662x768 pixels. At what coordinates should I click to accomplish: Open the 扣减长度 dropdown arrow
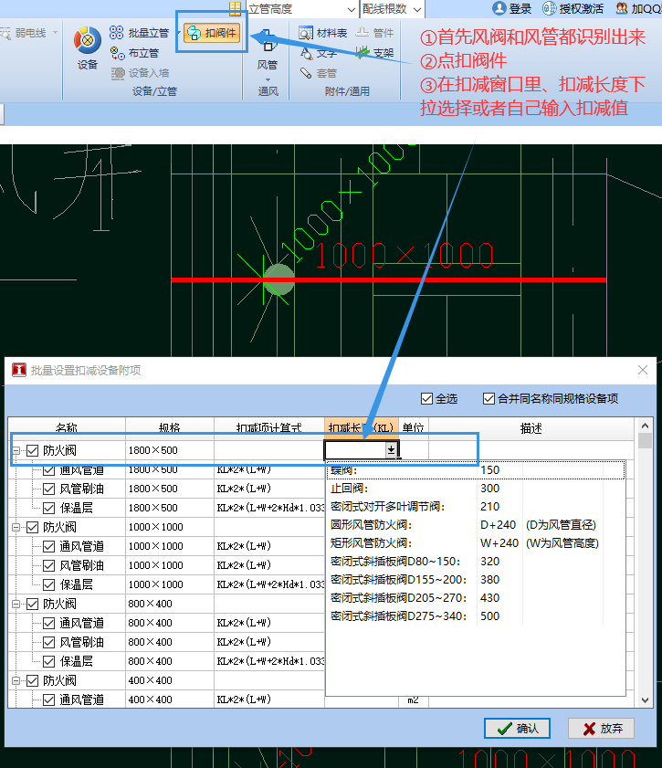[392, 450]
